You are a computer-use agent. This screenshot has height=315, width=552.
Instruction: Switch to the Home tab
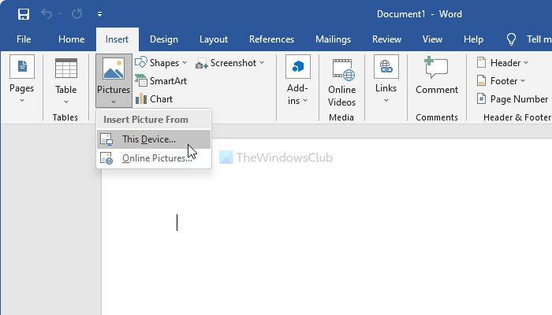(72, 39)
